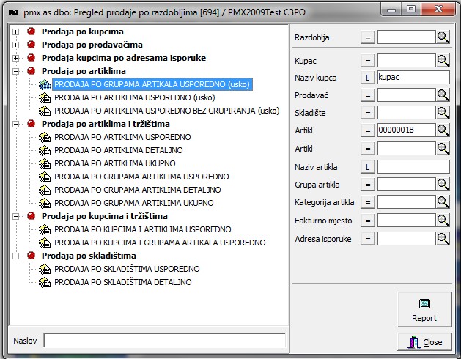The image size is (461, 359).
Task: Toggle operator button for Fakturno mjesto
Action: click(x=367, y=221)
